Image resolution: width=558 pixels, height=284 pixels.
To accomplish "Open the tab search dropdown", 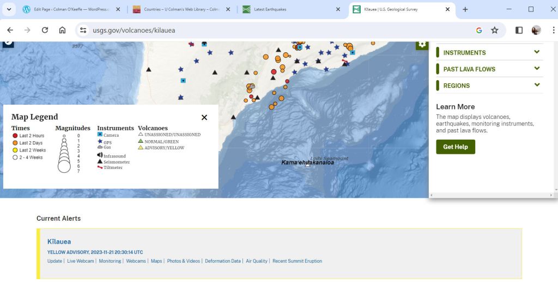I will click(x=9, y=9).
